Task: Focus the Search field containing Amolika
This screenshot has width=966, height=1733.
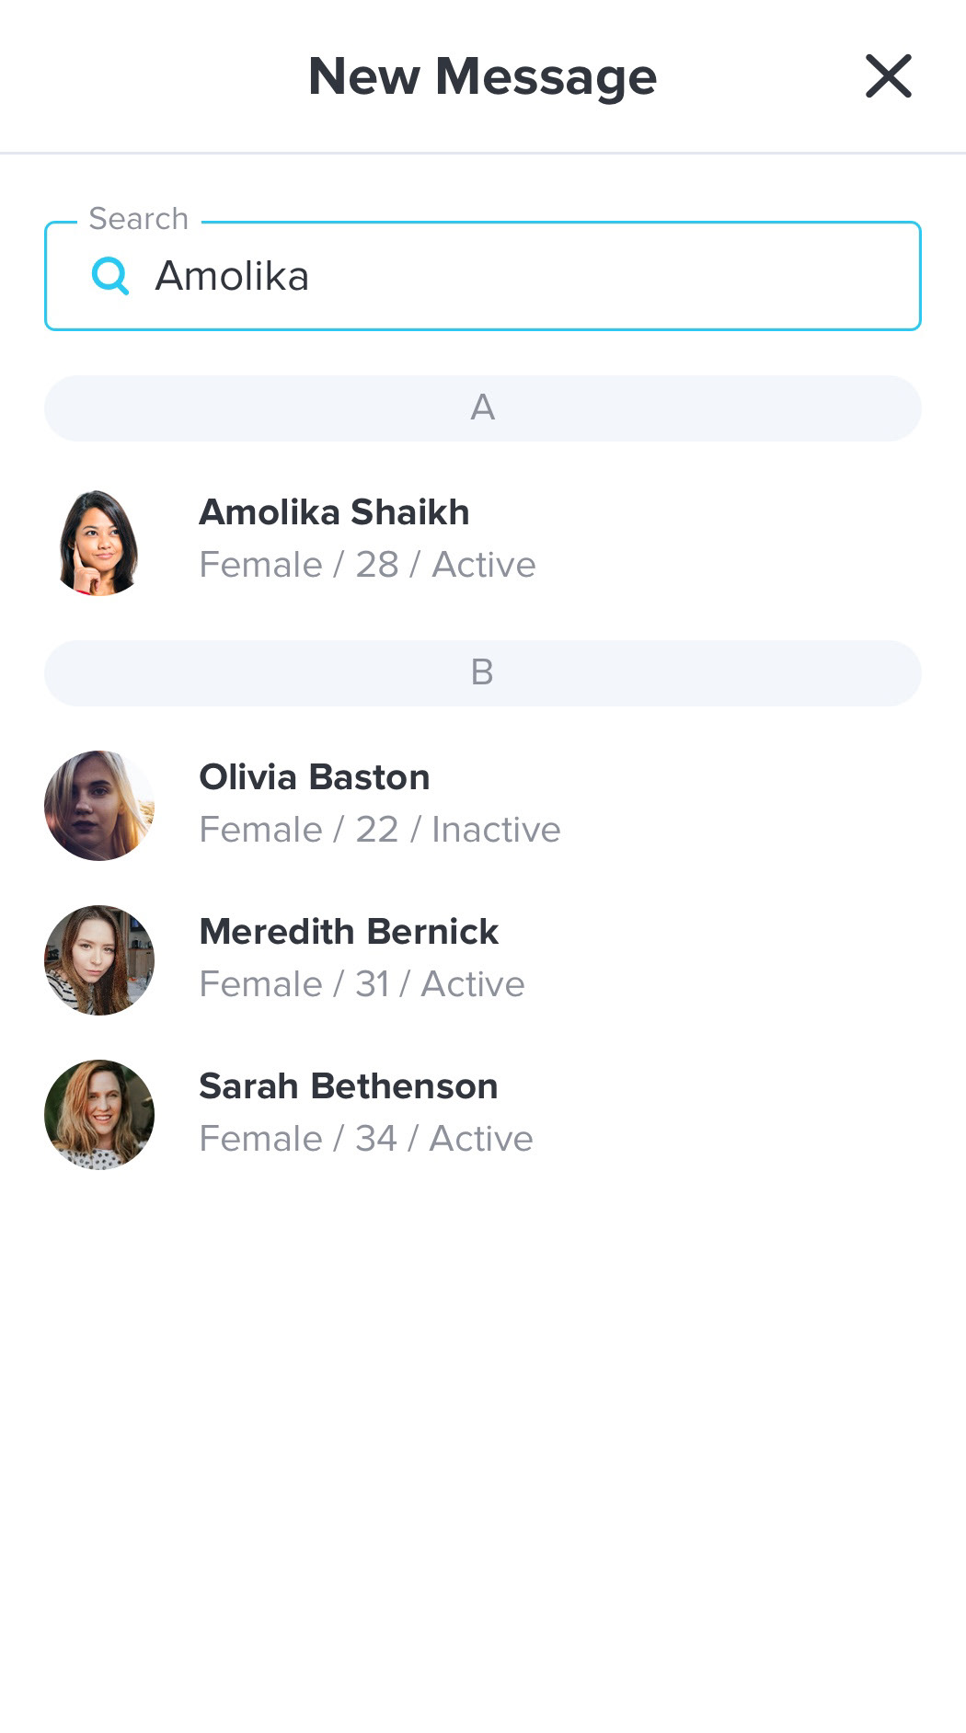Action: point(483,276)
